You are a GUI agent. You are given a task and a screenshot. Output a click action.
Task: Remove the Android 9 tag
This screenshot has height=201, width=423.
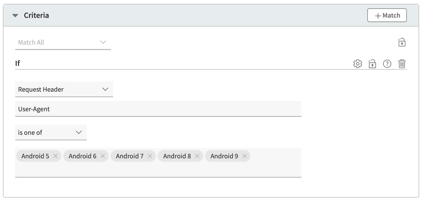point(244,156)
